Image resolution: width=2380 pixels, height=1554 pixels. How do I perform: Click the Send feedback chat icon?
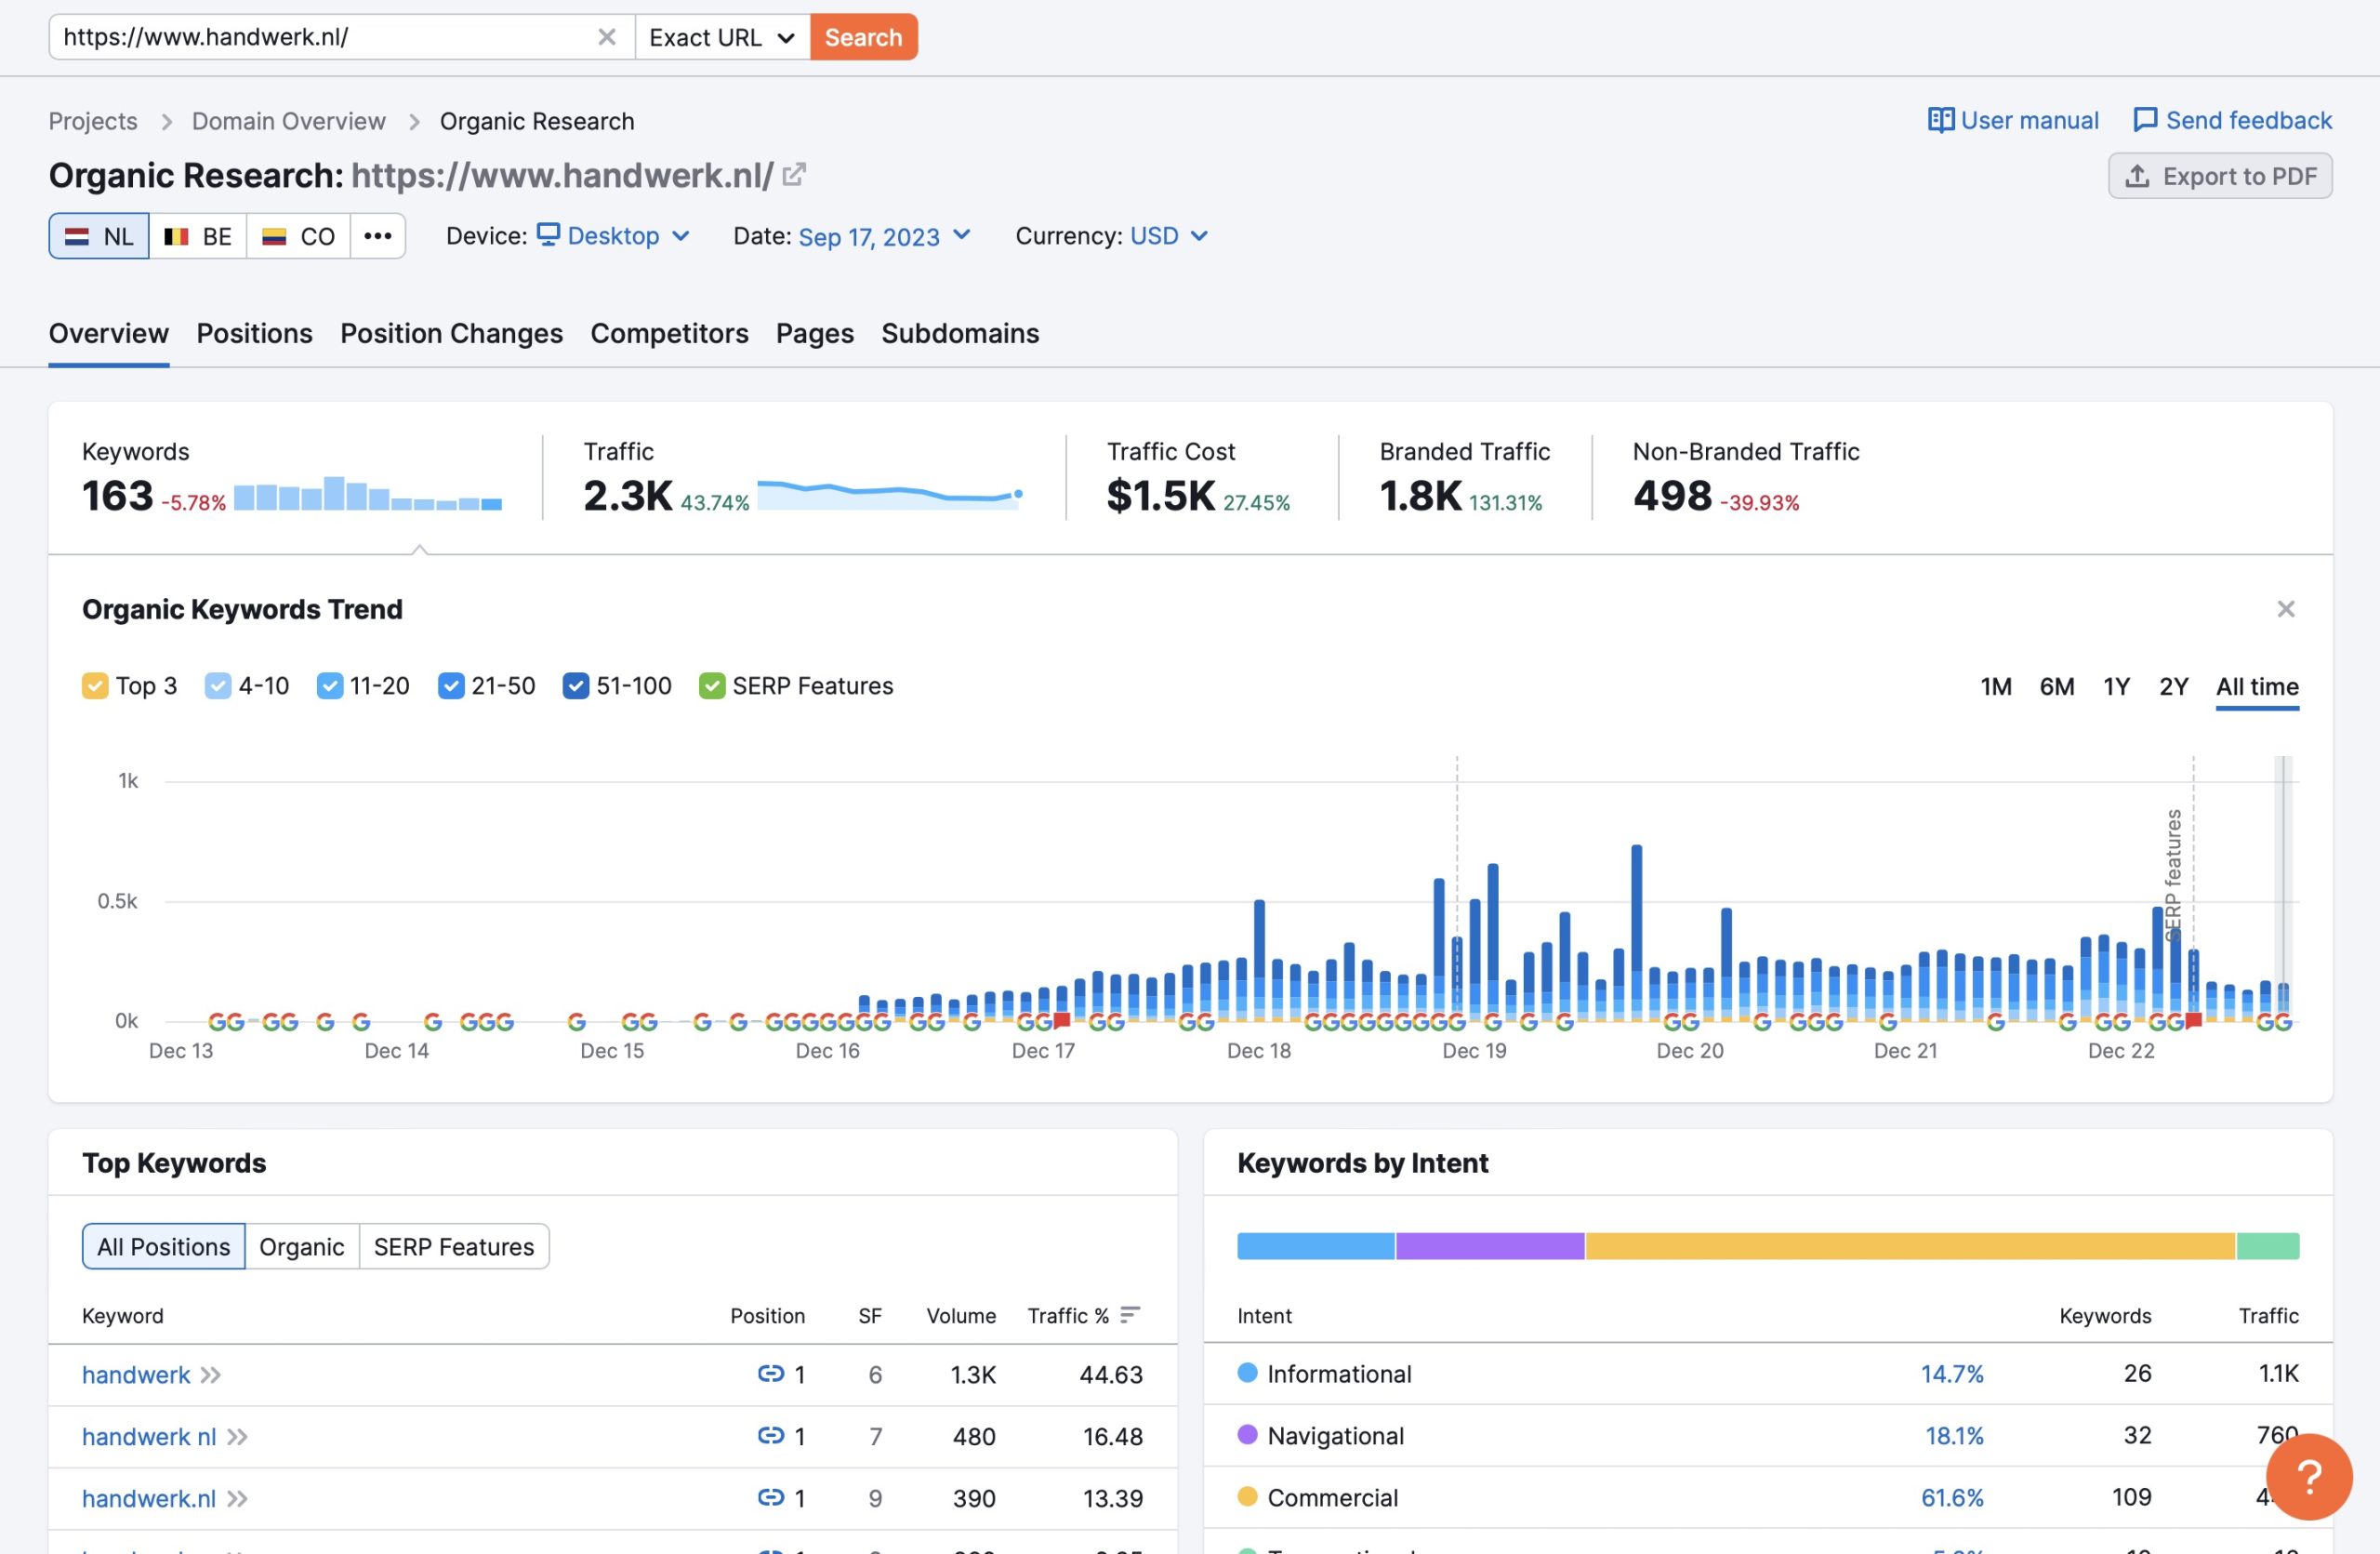(x=2145, y=120)
